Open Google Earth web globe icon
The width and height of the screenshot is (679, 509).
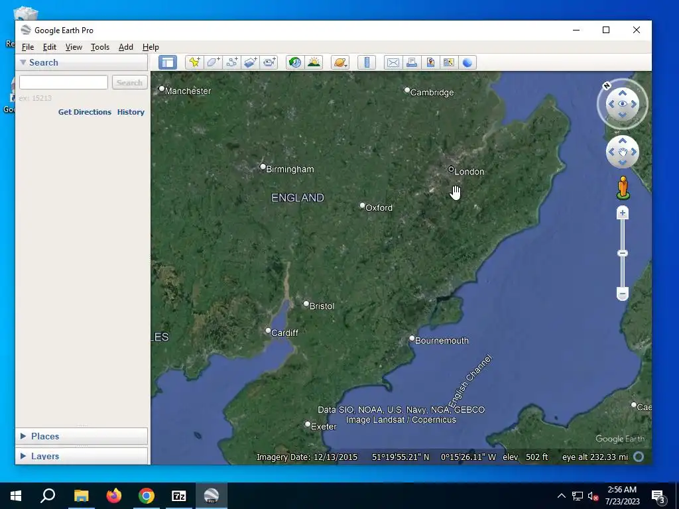[x=467, y=62]
